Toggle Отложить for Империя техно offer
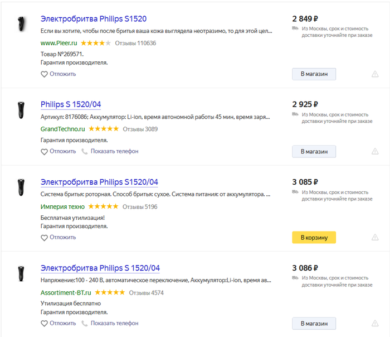Viewport: 390px width, 337px height. pos(58,237)
